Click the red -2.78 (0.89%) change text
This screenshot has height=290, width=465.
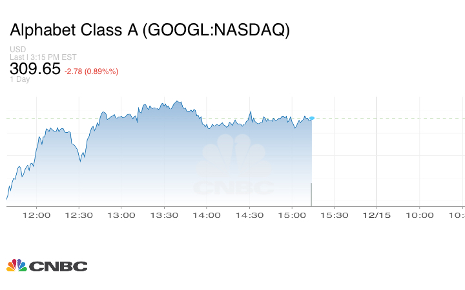click(x=91, y=71)
